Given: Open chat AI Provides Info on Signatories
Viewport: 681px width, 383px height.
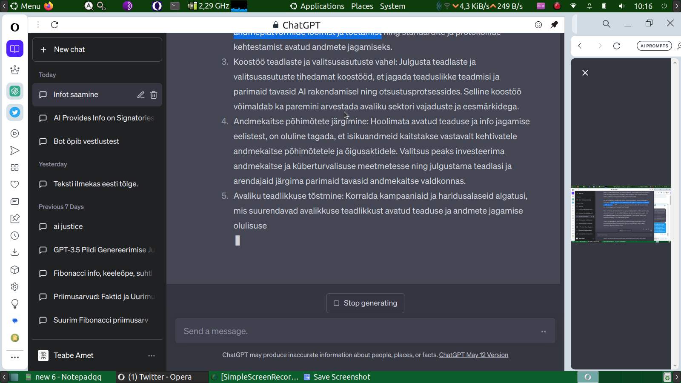Looking at the screenshot, I should tap(97, 118).
